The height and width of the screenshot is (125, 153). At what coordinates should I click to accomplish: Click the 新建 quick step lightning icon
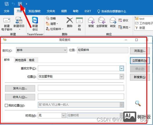click(x=136, y=28)
